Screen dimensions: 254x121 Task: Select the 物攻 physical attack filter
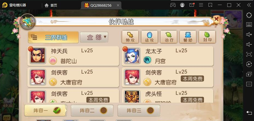tap(130, 37)
